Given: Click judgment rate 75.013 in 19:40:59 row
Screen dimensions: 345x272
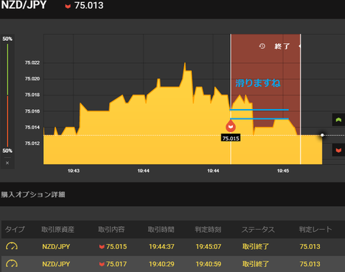Looking at the screenshot, I should point(310,264).
